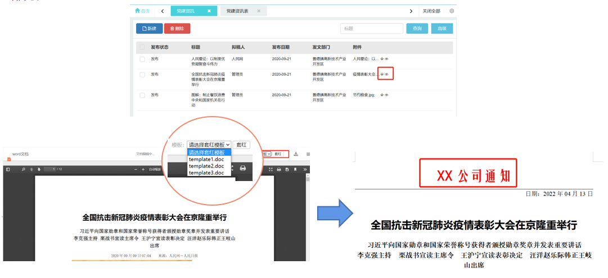
Task: Pick template1.doc in the dropdown list
Action: pos(206,159)
